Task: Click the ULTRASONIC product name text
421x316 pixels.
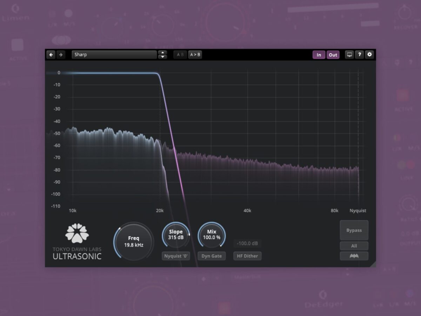Action: [77, 256]
